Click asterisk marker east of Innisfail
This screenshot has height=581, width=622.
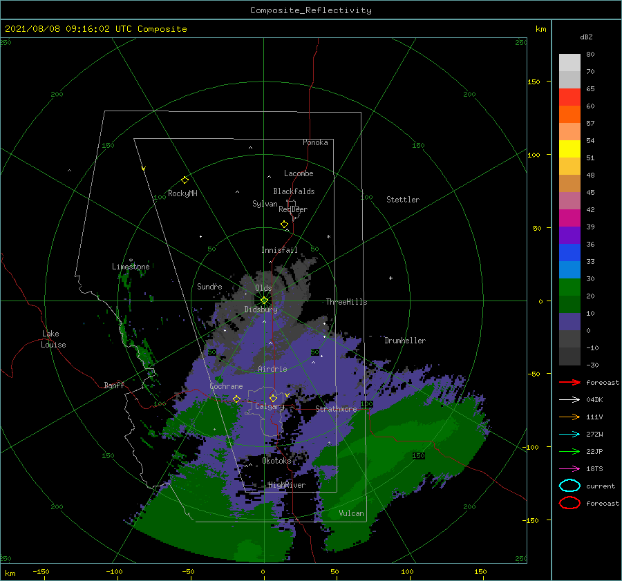point(328,237)
